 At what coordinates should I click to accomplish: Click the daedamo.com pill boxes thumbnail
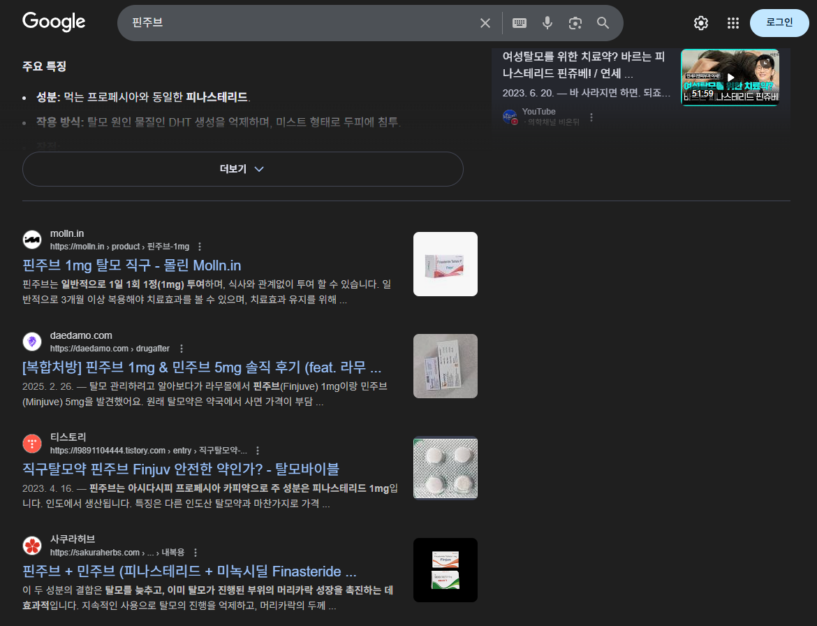coord(446,366)
